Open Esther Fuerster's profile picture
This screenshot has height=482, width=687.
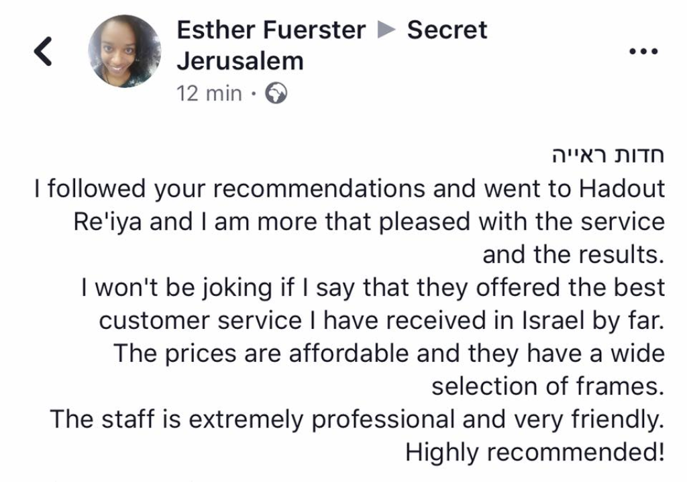(x=125, y=51)
